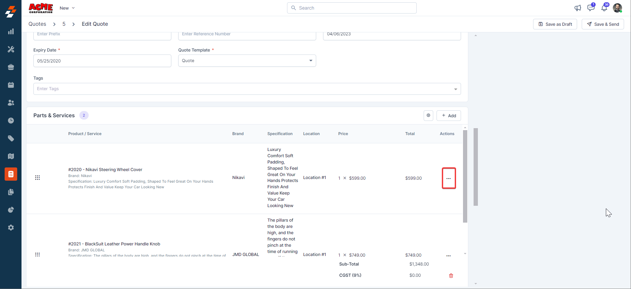Open the tools wrench sidebar icon

(x=11, y=49)
